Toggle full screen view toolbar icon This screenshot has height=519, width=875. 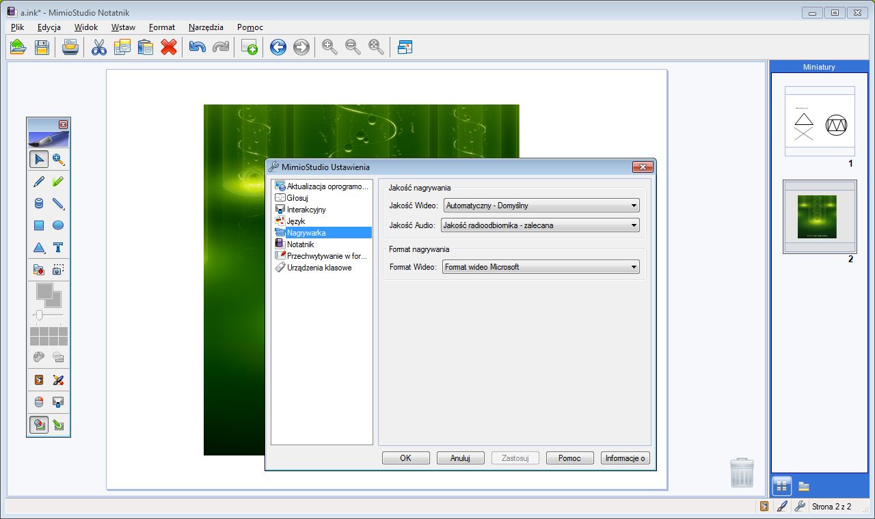[x=405, y=47]
